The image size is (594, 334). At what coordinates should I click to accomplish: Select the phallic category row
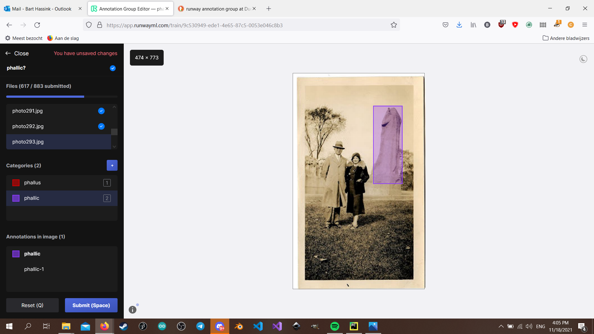coord(62,198)
